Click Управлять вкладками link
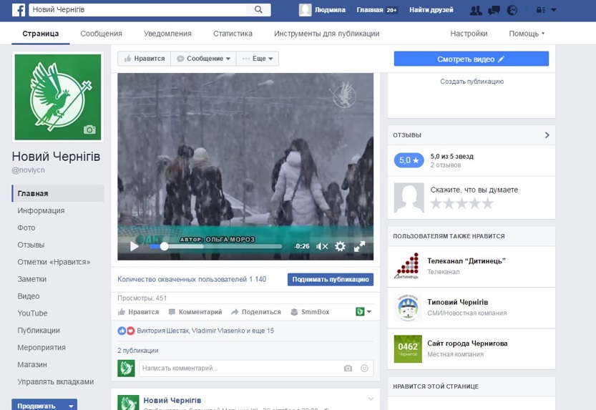 pos(56,381)
